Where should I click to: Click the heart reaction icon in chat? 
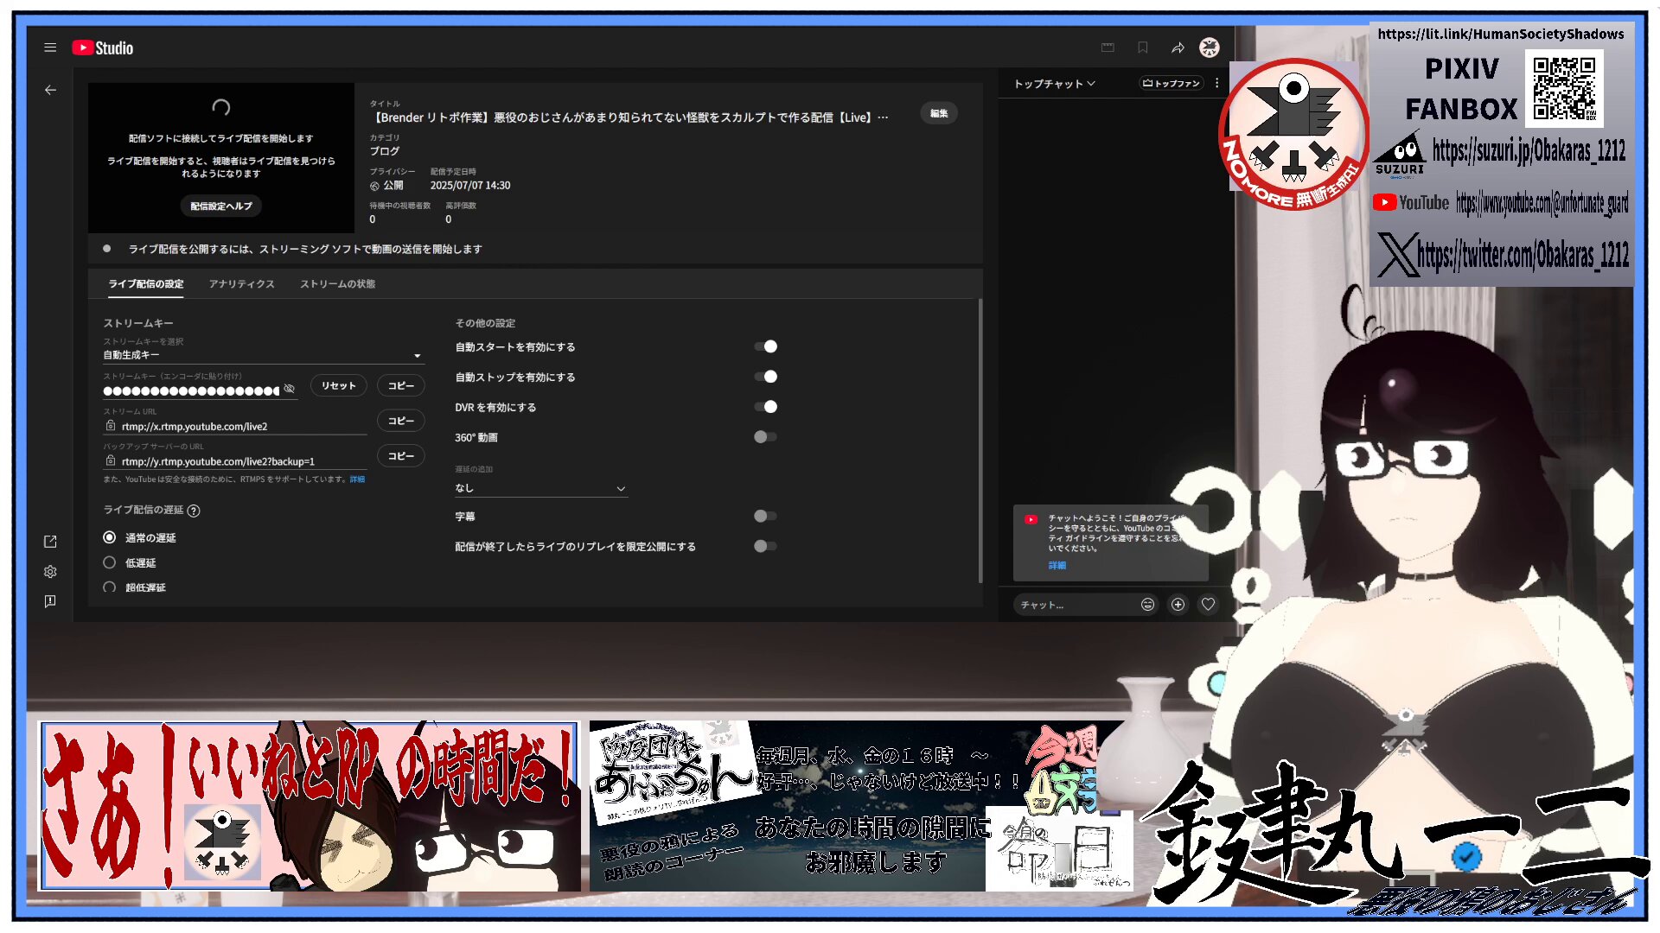pos(1208,605)
